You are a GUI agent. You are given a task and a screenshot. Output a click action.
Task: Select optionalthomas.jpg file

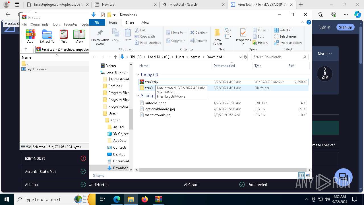pos(160,109)
